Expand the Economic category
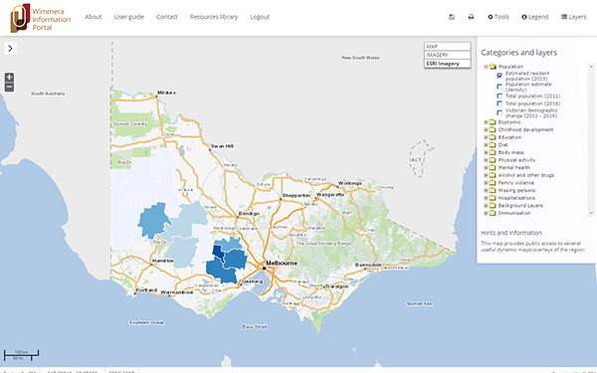Image resolution: width=597 pixels, height=373 pixels. tap(486, 122)
